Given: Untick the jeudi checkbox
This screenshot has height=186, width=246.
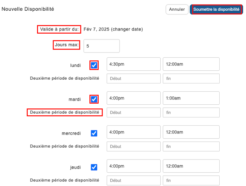Looking at the screenshot, I should [94, 167].
